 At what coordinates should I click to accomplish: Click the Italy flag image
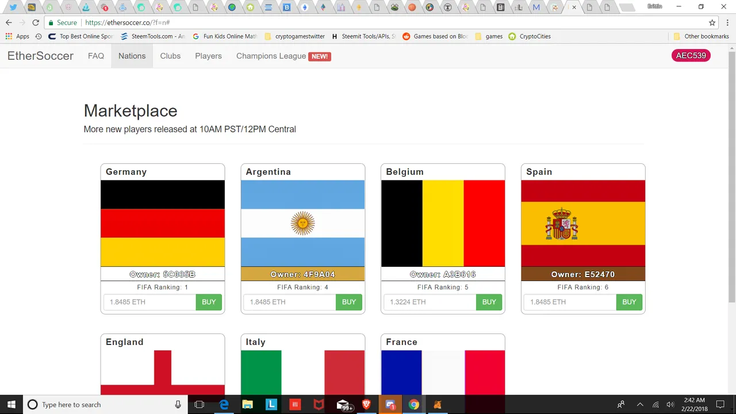click(302, 373)
